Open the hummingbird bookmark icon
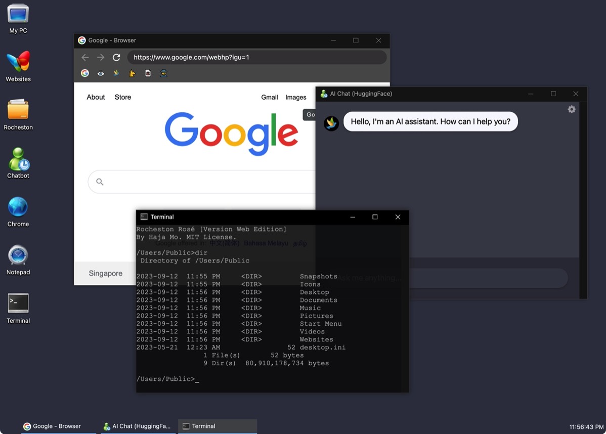 pos(116,73)
